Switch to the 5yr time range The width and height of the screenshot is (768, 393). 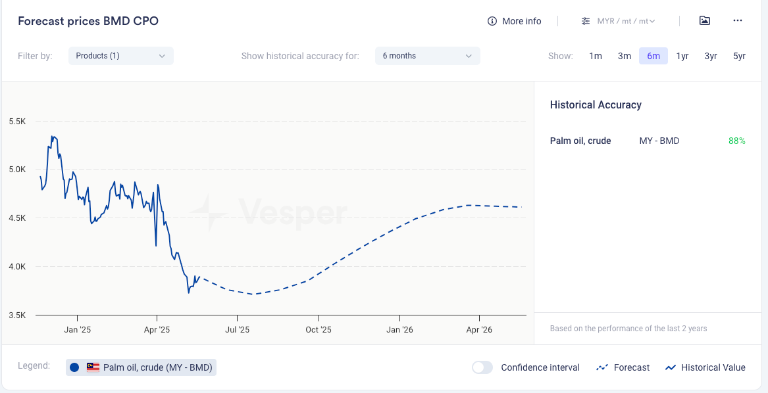[739, 56]
